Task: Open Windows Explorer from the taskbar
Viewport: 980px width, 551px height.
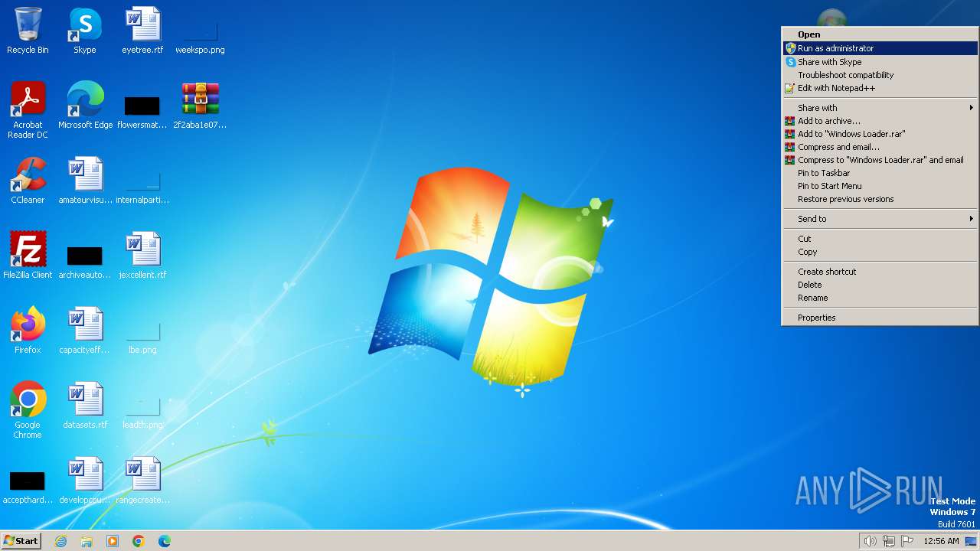Action: point(87,541)
